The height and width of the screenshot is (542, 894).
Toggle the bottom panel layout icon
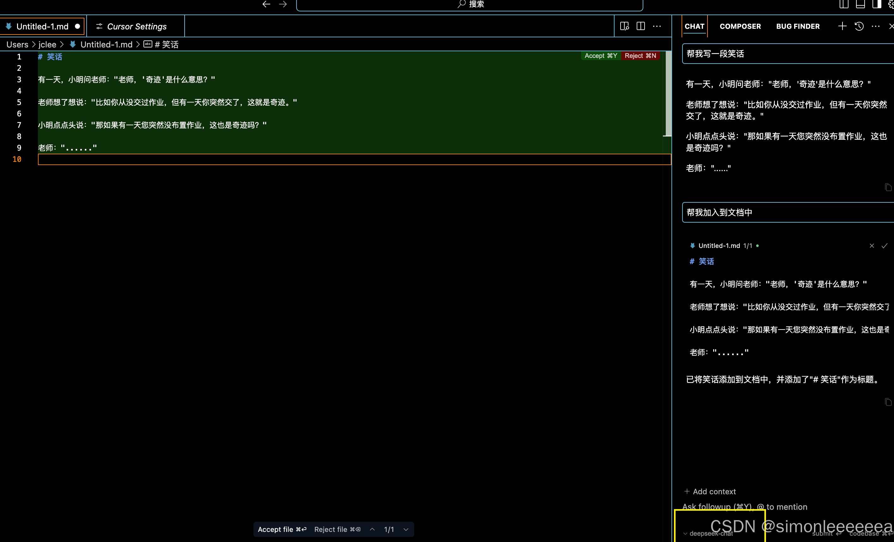tap(860, 4)
